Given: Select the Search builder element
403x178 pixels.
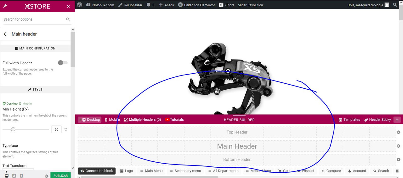Looking at the screenshot, I should coord(381,171).
